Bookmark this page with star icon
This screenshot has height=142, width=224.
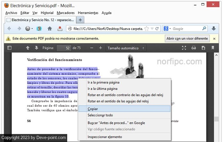click(147, 28)
